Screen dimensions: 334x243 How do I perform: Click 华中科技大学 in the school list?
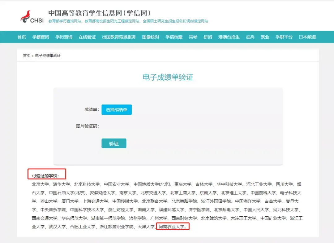point(229,184)
